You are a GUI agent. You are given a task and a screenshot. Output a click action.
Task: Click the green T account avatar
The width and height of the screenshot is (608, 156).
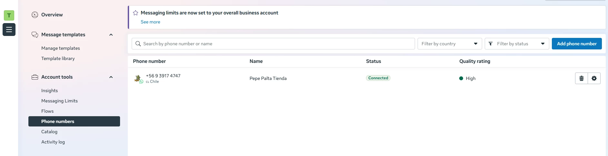[x=9, y=15]
